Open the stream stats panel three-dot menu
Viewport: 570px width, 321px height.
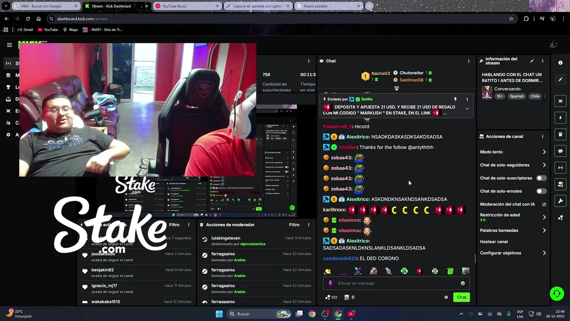[309, 61]
